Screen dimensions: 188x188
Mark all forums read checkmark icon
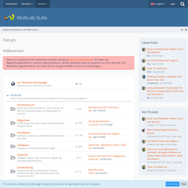point(182,30)
